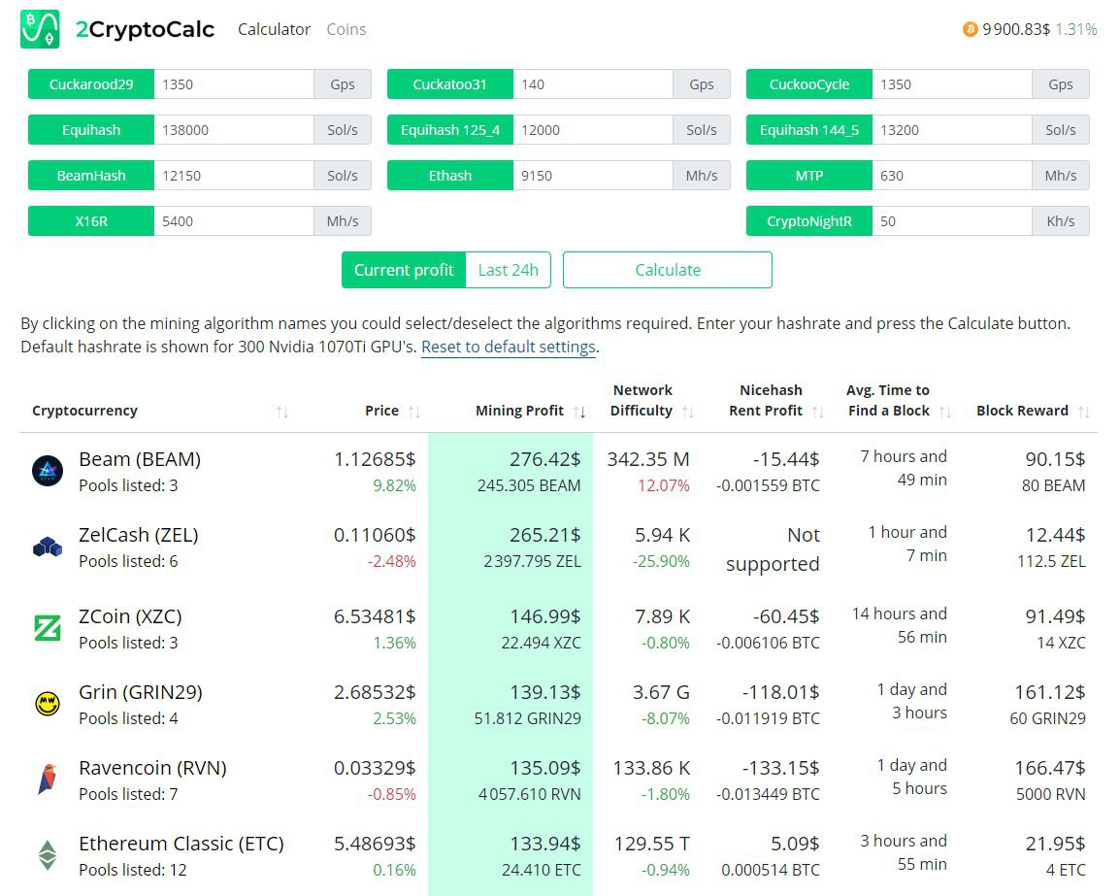
Task: Sort by Network Difficulty arrows
Action: click(x=688, y=412)
